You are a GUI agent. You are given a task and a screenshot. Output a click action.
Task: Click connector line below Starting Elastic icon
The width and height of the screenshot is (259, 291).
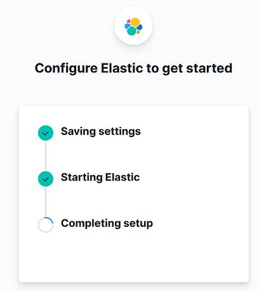(46, 202)
